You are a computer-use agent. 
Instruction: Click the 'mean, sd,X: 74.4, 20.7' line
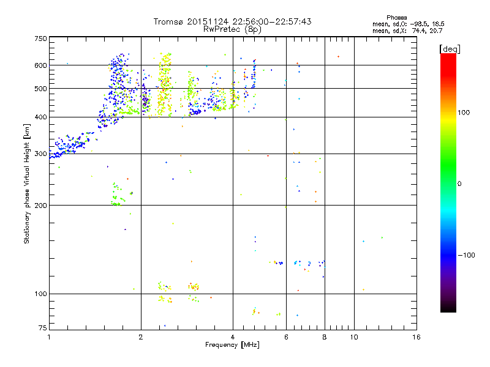click(407, 31)
